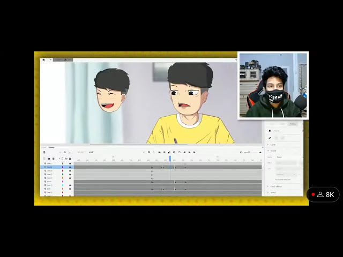Open the sound Name dropdown None
Screen dimensions: 343x257
tap(289, 157)
